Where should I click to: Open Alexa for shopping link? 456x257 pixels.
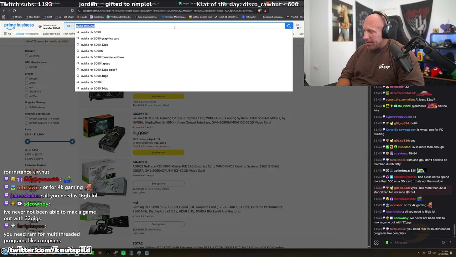pos(27,34)
